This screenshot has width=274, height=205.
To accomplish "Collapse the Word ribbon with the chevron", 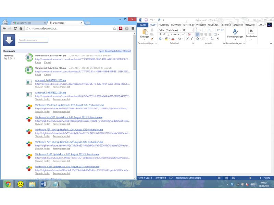I will pyautogui.click(x=271, y=43).
